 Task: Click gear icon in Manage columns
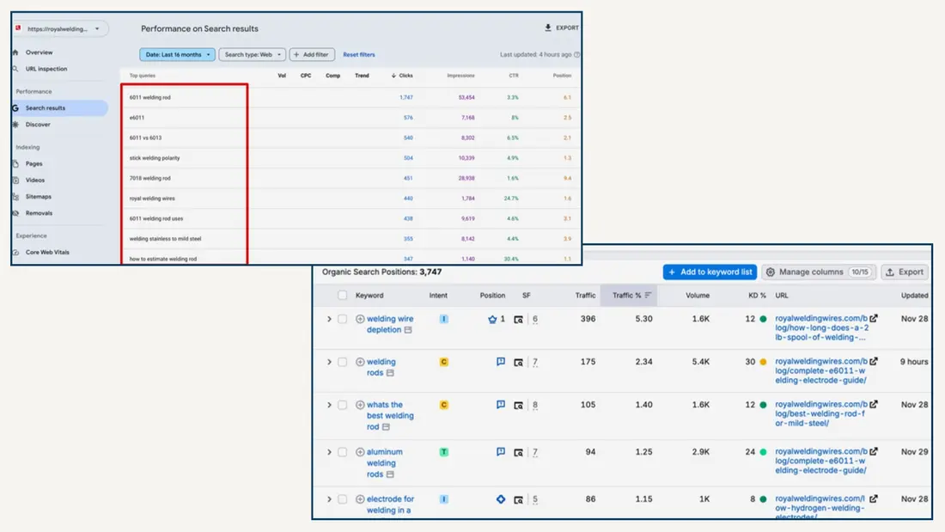point(771,272)
